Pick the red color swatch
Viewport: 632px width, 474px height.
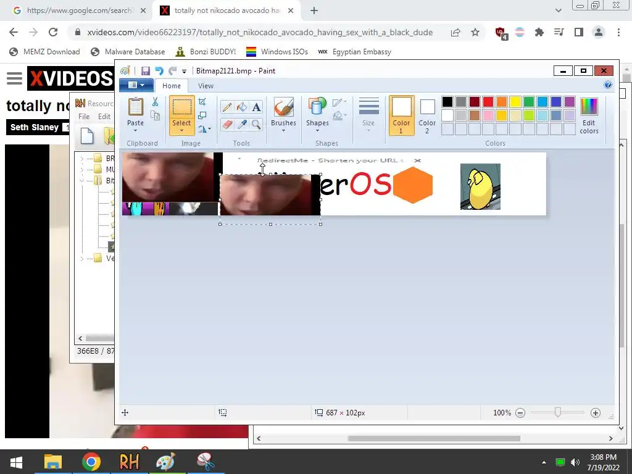click(x=488, y=102)
